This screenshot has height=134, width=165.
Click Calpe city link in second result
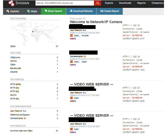point(84,62)
